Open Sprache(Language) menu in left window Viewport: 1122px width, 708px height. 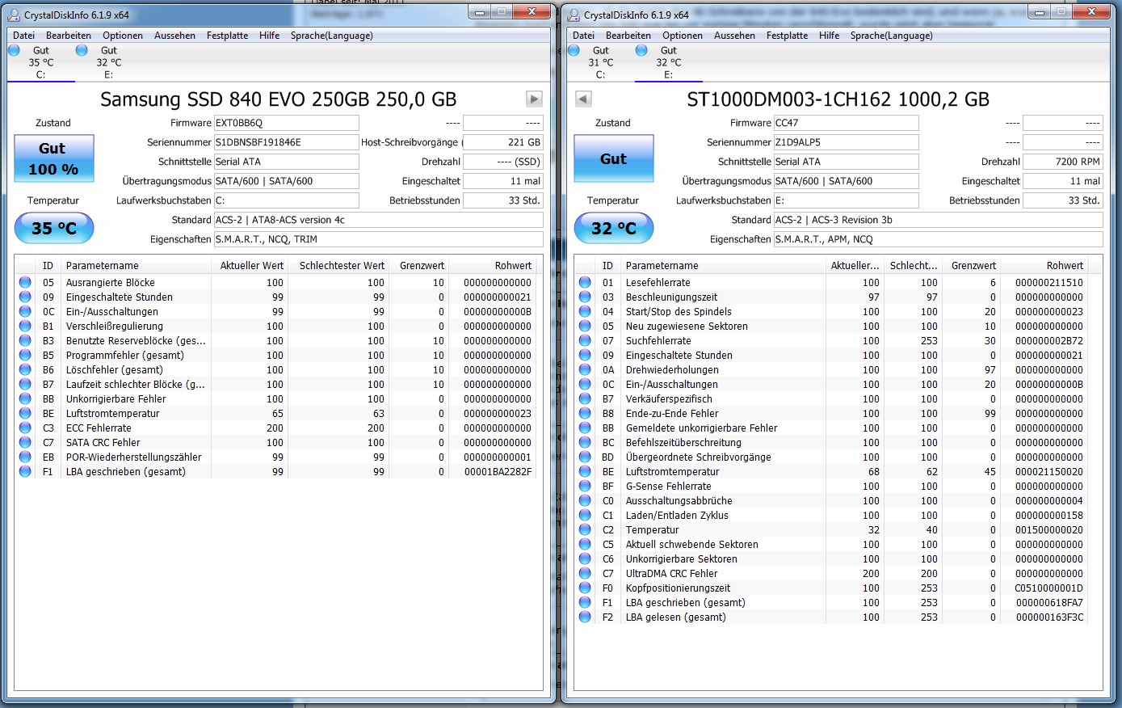tap(332, 36)
